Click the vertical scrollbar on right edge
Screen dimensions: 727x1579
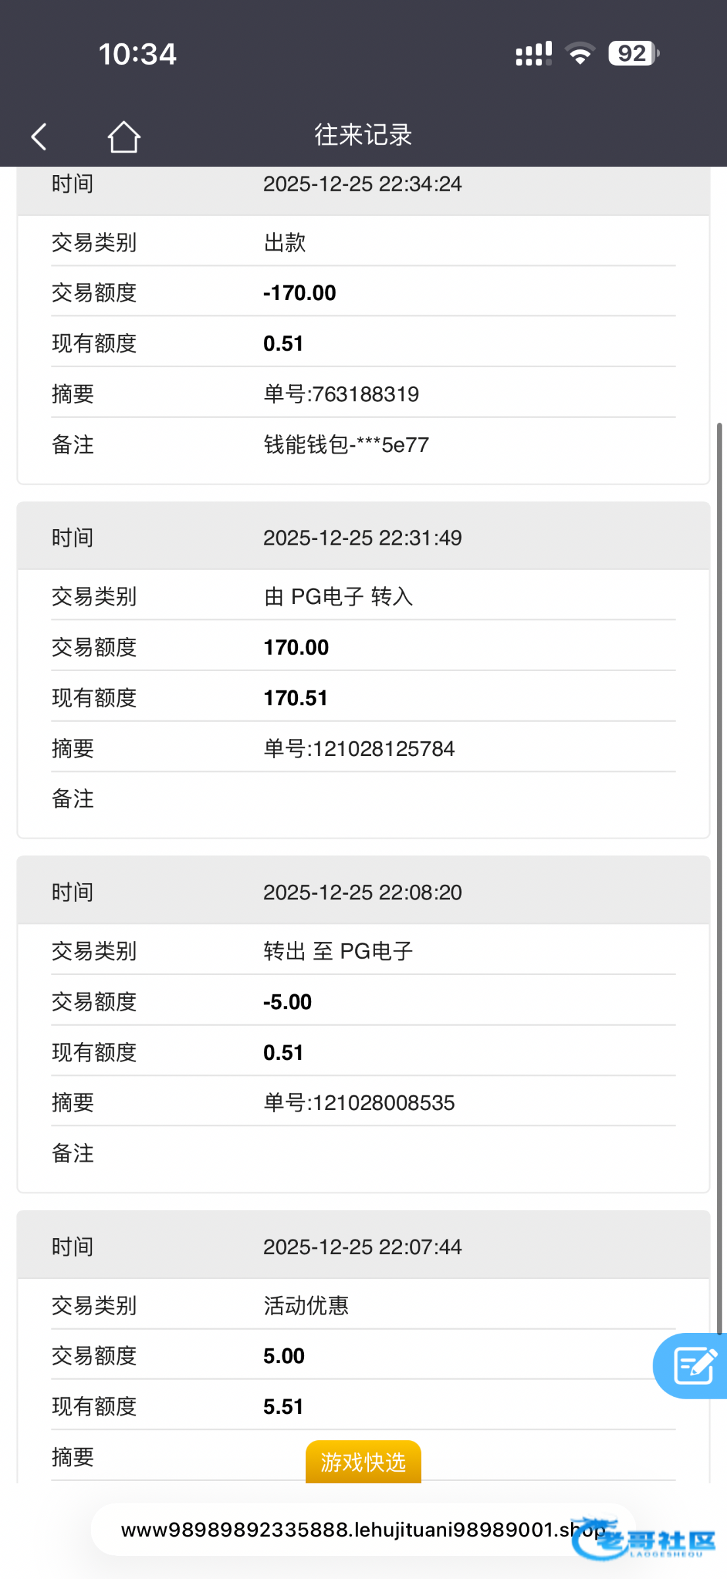(x=719, y=855)
